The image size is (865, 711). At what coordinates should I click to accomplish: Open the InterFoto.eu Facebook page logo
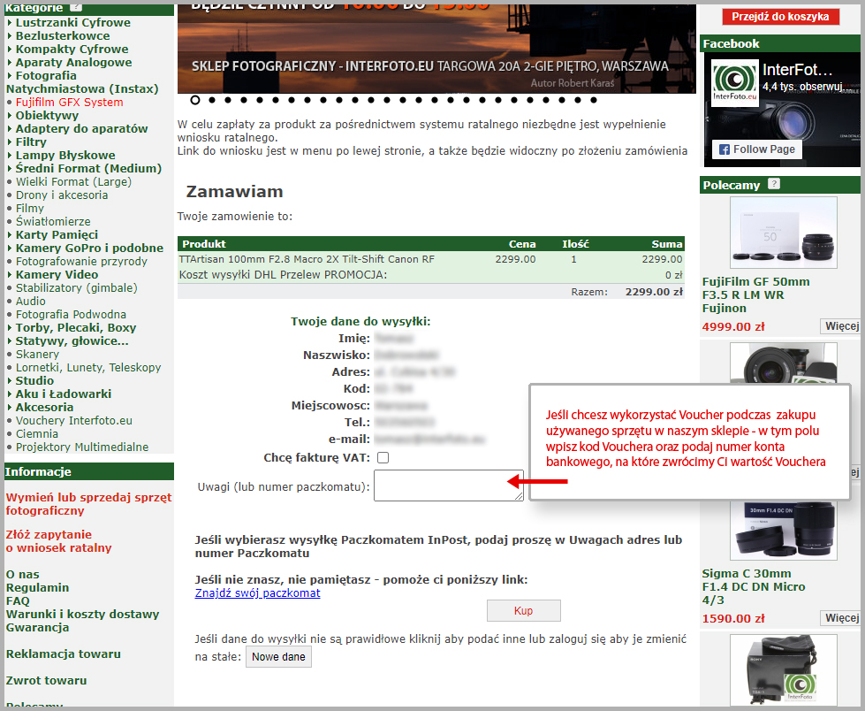[x=735, y=83]
